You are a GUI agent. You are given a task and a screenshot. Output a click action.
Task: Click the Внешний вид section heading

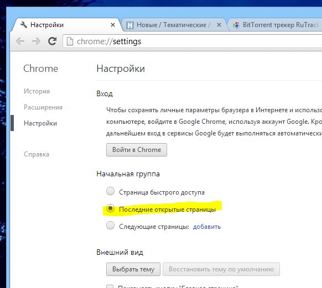(x=120, y=252)
